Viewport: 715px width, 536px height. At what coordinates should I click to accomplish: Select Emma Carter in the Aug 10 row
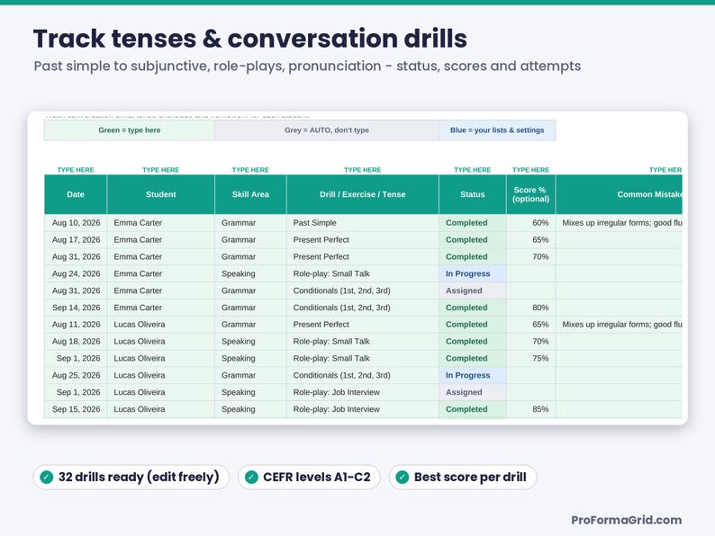pos(160,223)
